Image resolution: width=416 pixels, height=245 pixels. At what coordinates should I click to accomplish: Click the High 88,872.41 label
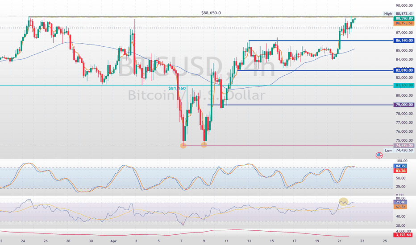(x=399, y=13)
